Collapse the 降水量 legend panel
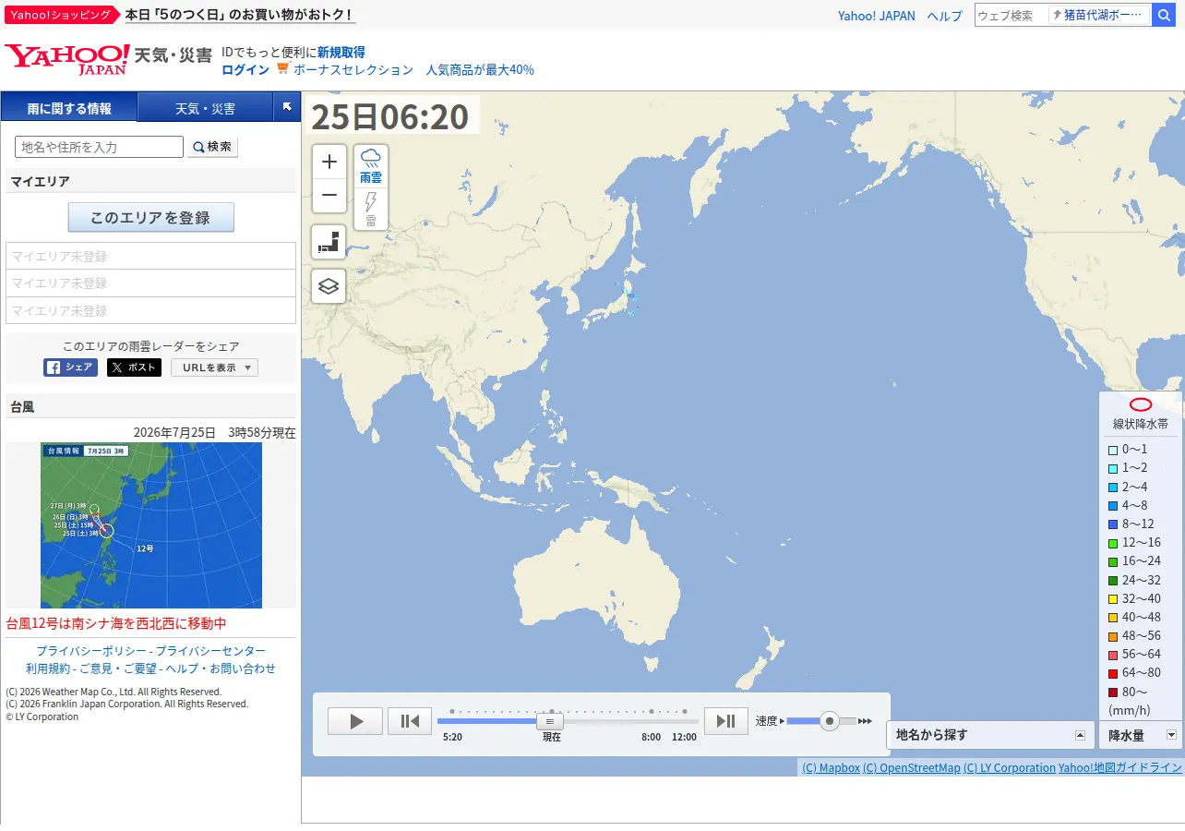Image resolution: width=1185 pixels, height=831 pixels. [1140, 735]
